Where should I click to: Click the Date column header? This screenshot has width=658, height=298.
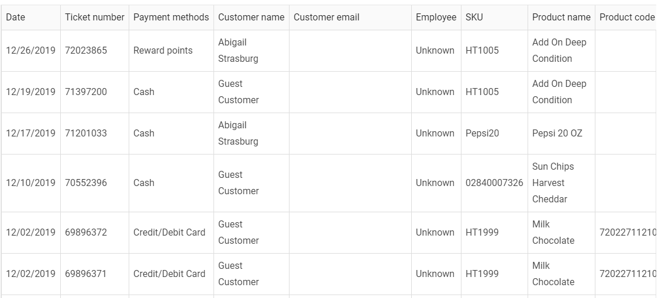point(16,17)
